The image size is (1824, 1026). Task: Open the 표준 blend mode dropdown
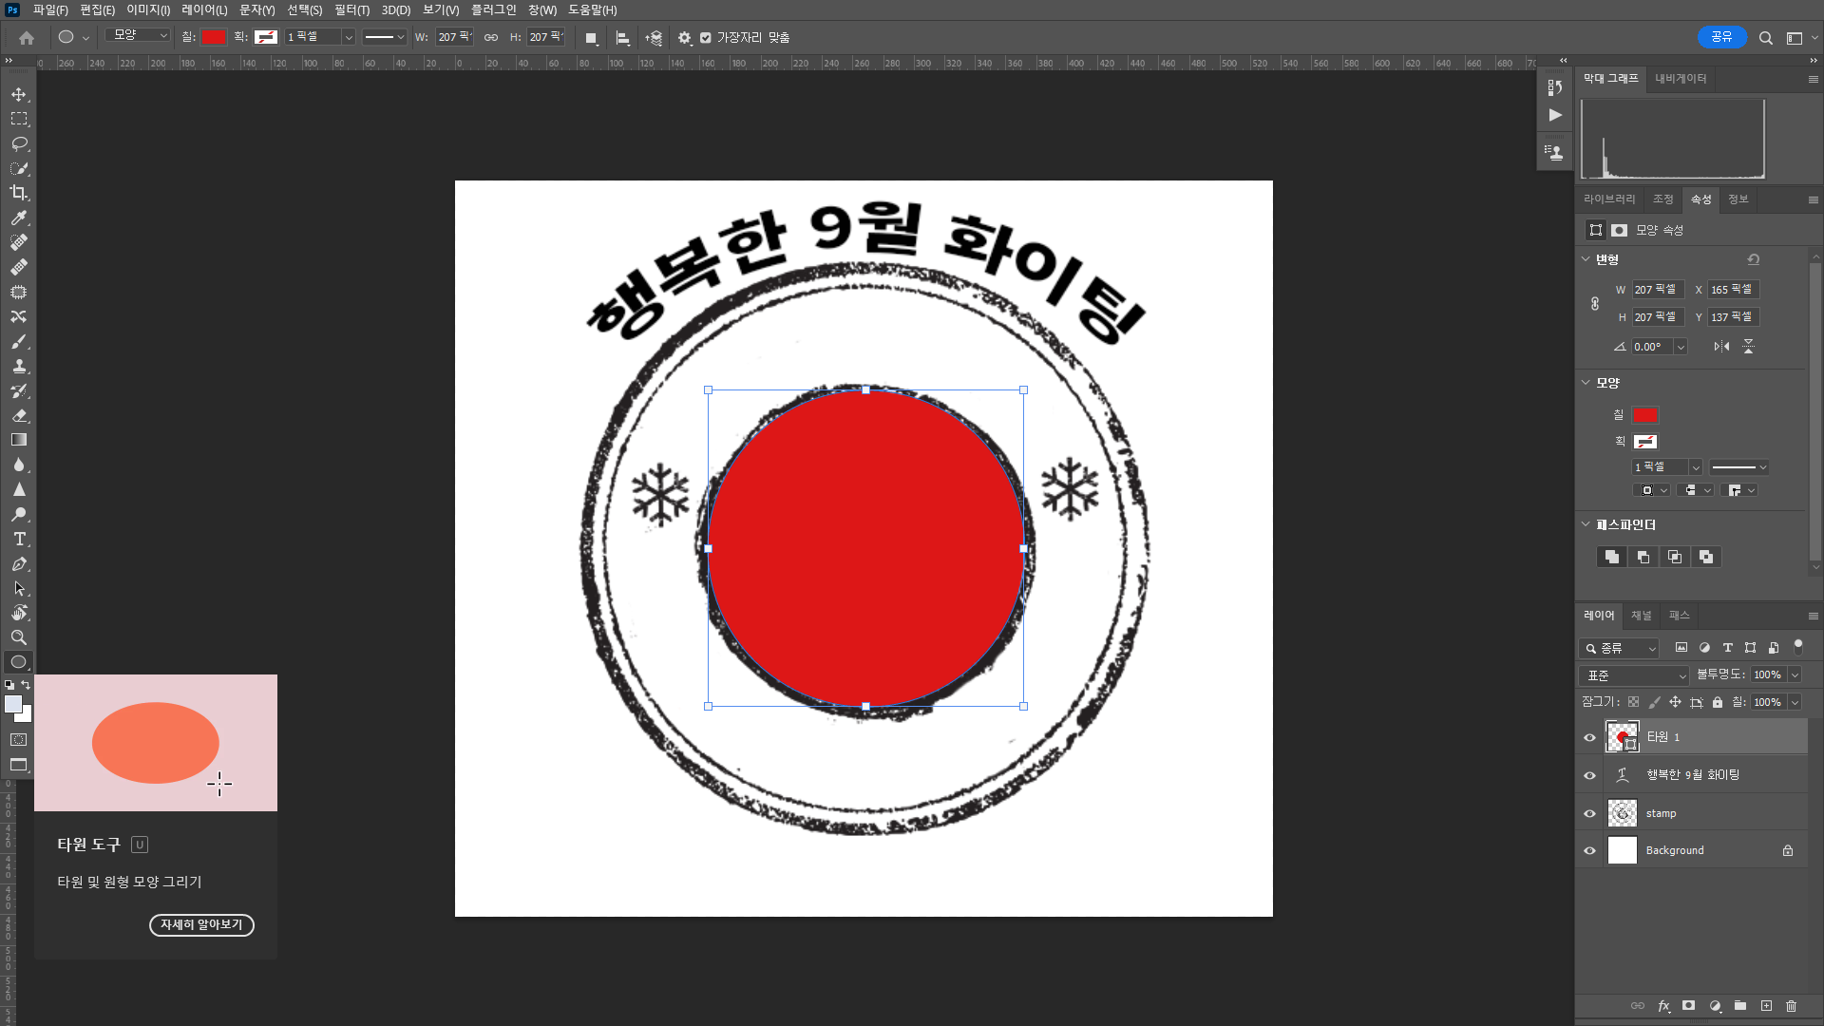coord(1633,675)
